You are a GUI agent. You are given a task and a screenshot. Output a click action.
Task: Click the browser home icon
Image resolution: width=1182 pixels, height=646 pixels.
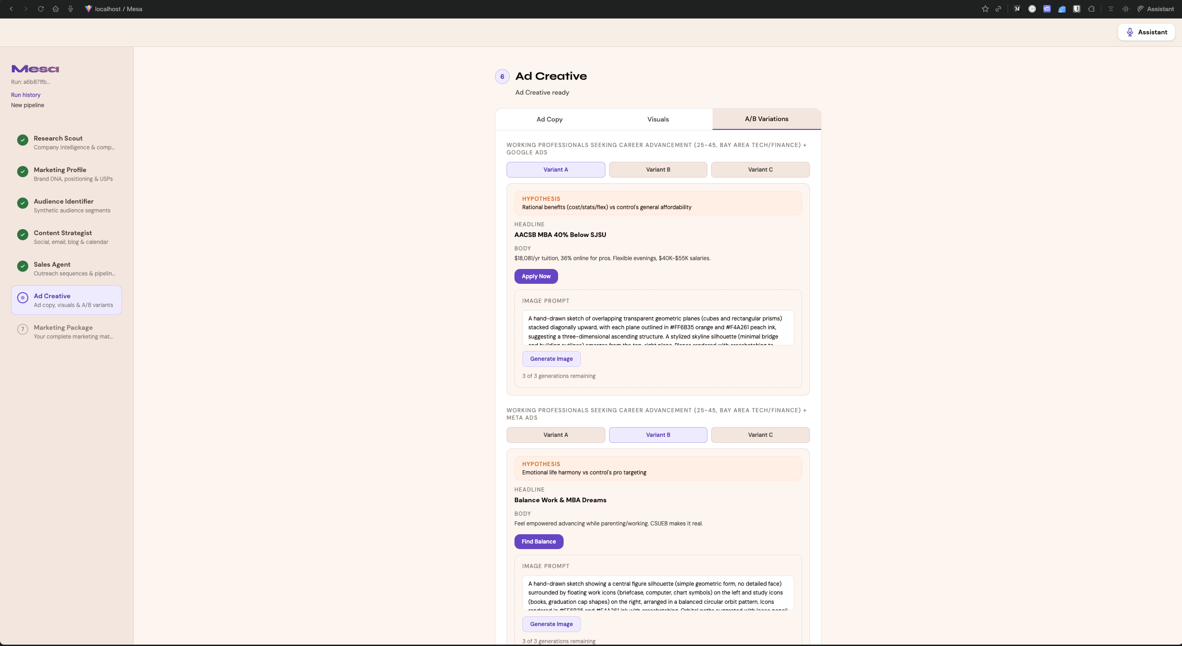click(x=56, y=9)
